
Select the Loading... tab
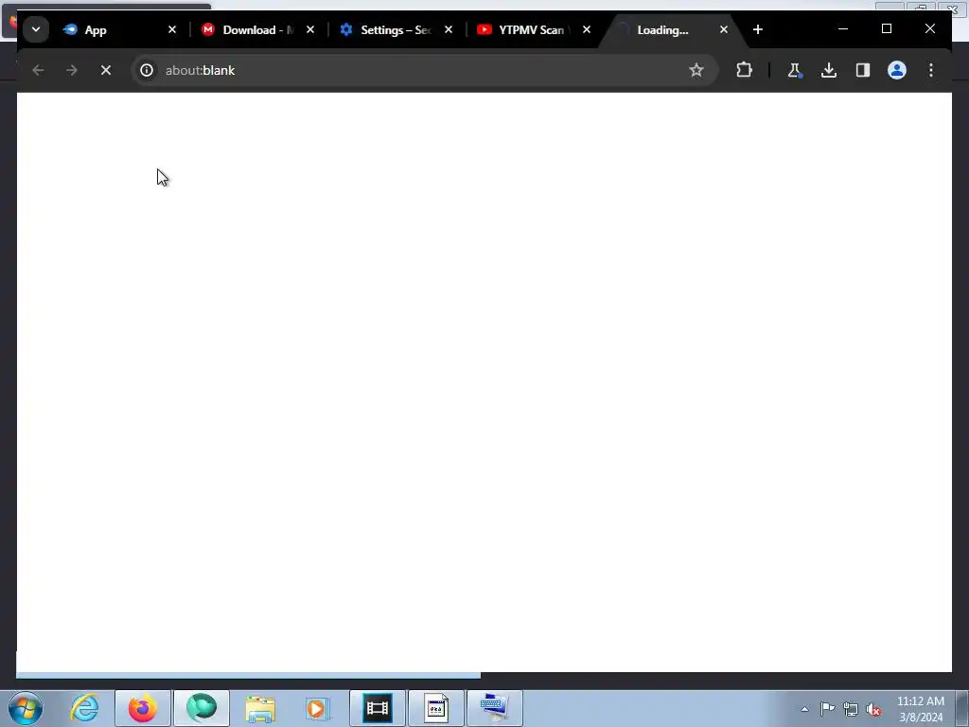(x=674, y=29)
